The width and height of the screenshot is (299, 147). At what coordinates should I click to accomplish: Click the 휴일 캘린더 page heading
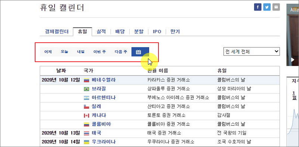pyautogui.click(x=62, y=8)
